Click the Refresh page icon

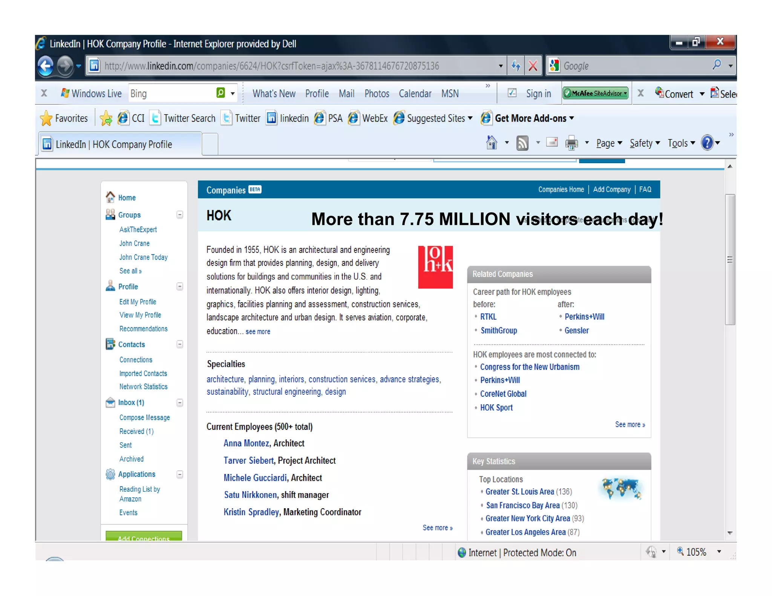516,66
